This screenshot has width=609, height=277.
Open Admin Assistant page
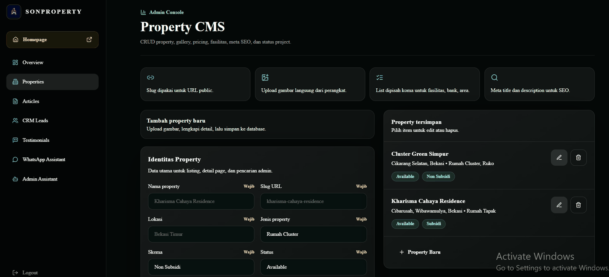click(x=52, y=179)
